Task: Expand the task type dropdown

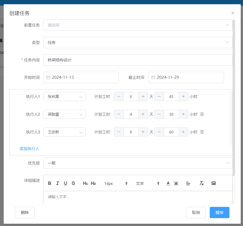Action: pos(138,42)
